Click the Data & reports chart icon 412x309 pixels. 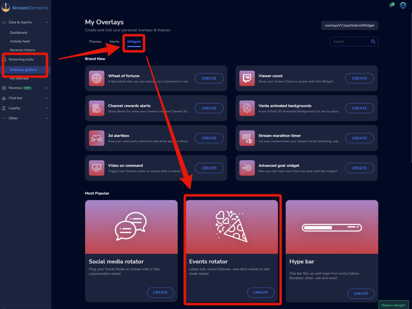click(4, 23)
